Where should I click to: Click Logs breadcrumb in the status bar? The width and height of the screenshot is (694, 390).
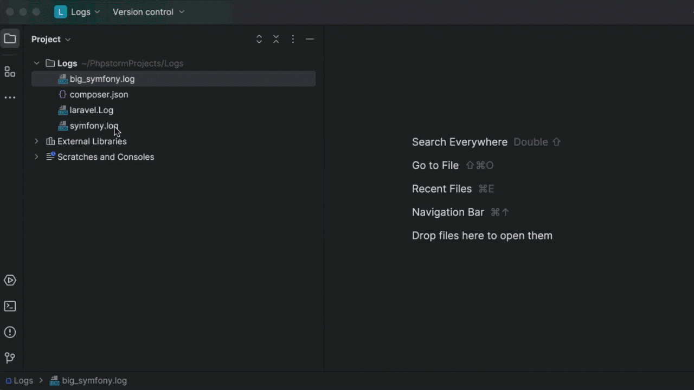(x=23, y=381)
